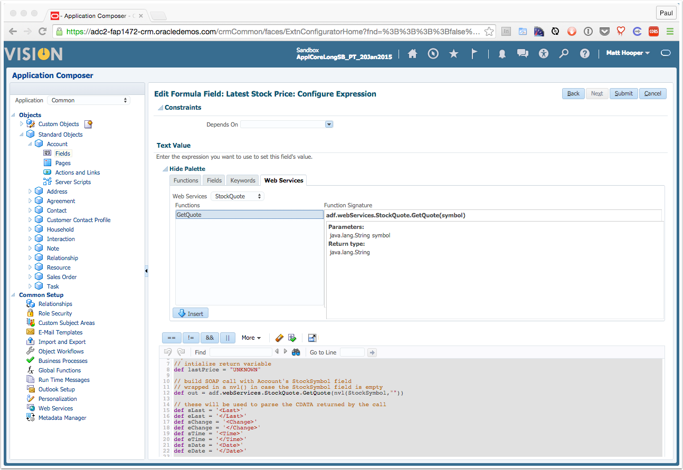Open the search magnifier in header
The width and height of the screenshot is (683, 470).
click(564, 53)
